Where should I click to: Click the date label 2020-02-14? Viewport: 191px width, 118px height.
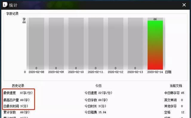pos(155,72)
